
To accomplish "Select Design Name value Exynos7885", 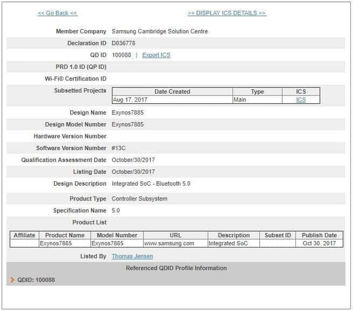I will pos(128,113).
